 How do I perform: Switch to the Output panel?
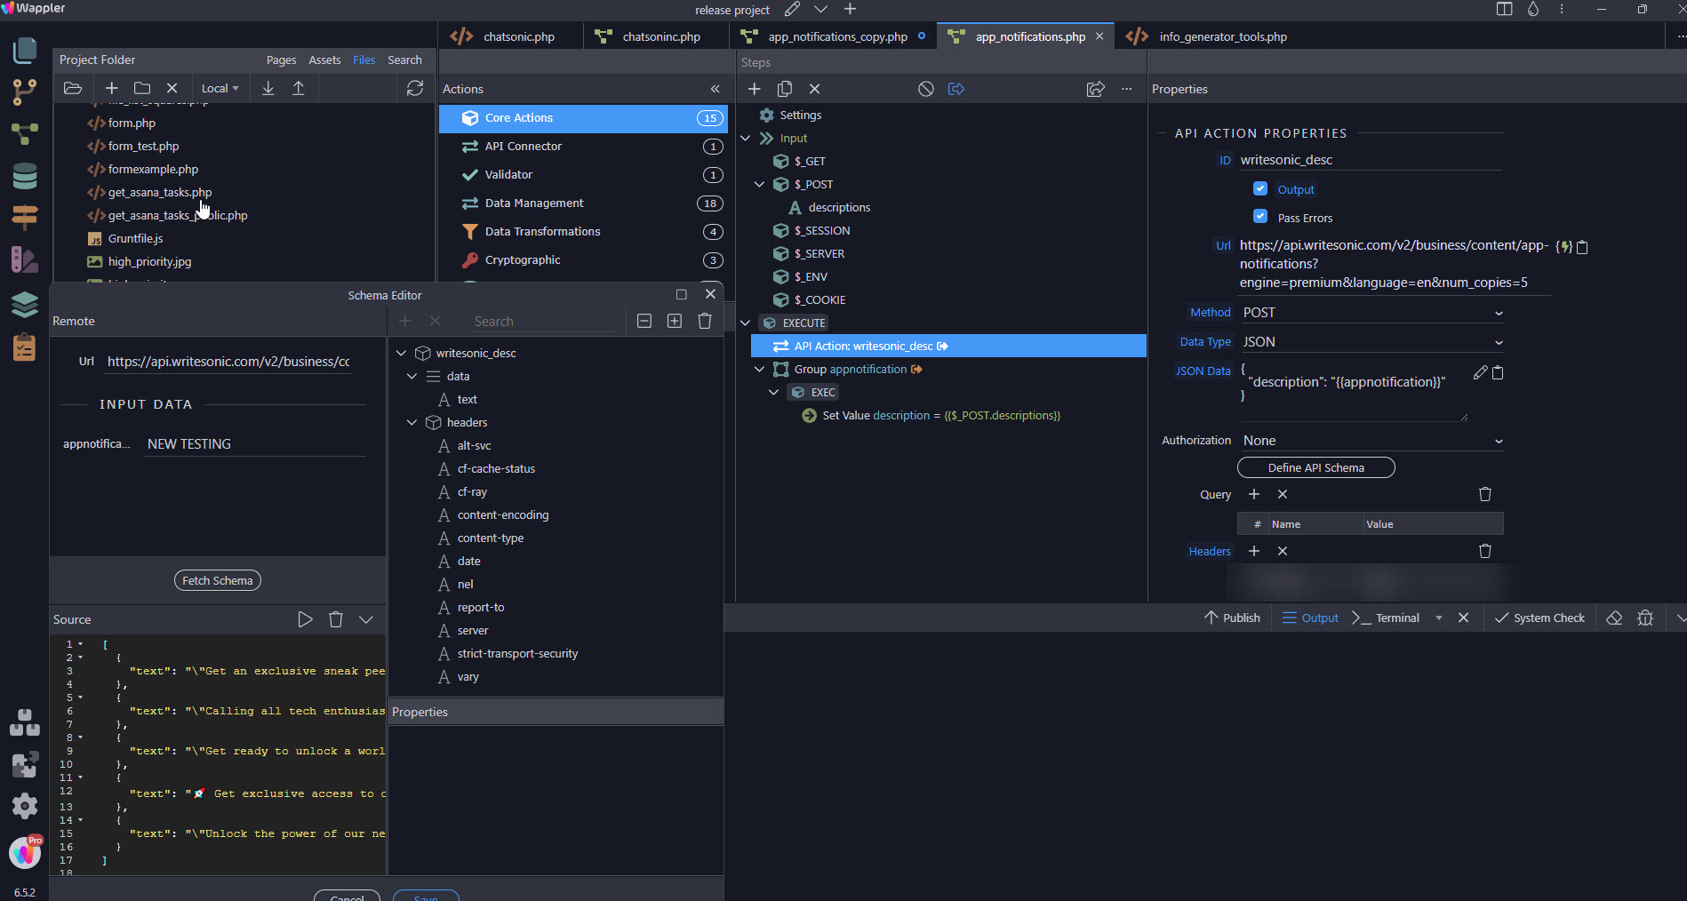click(1310, 618)
